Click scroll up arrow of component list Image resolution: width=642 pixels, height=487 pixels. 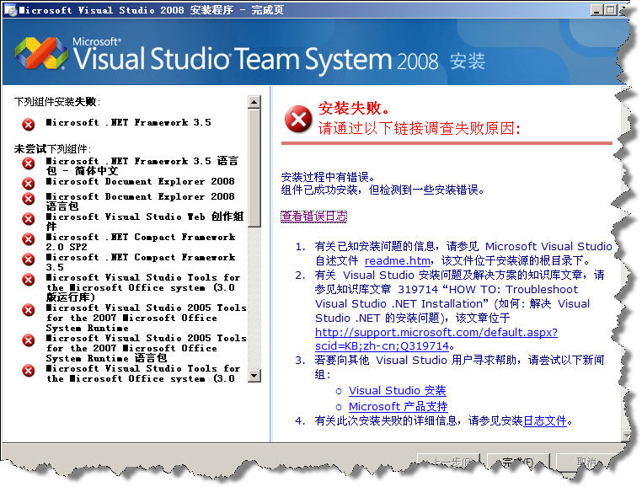coord(254,102)
